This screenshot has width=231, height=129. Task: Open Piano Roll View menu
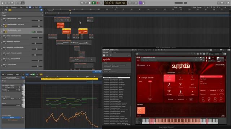tap(17, 75)
